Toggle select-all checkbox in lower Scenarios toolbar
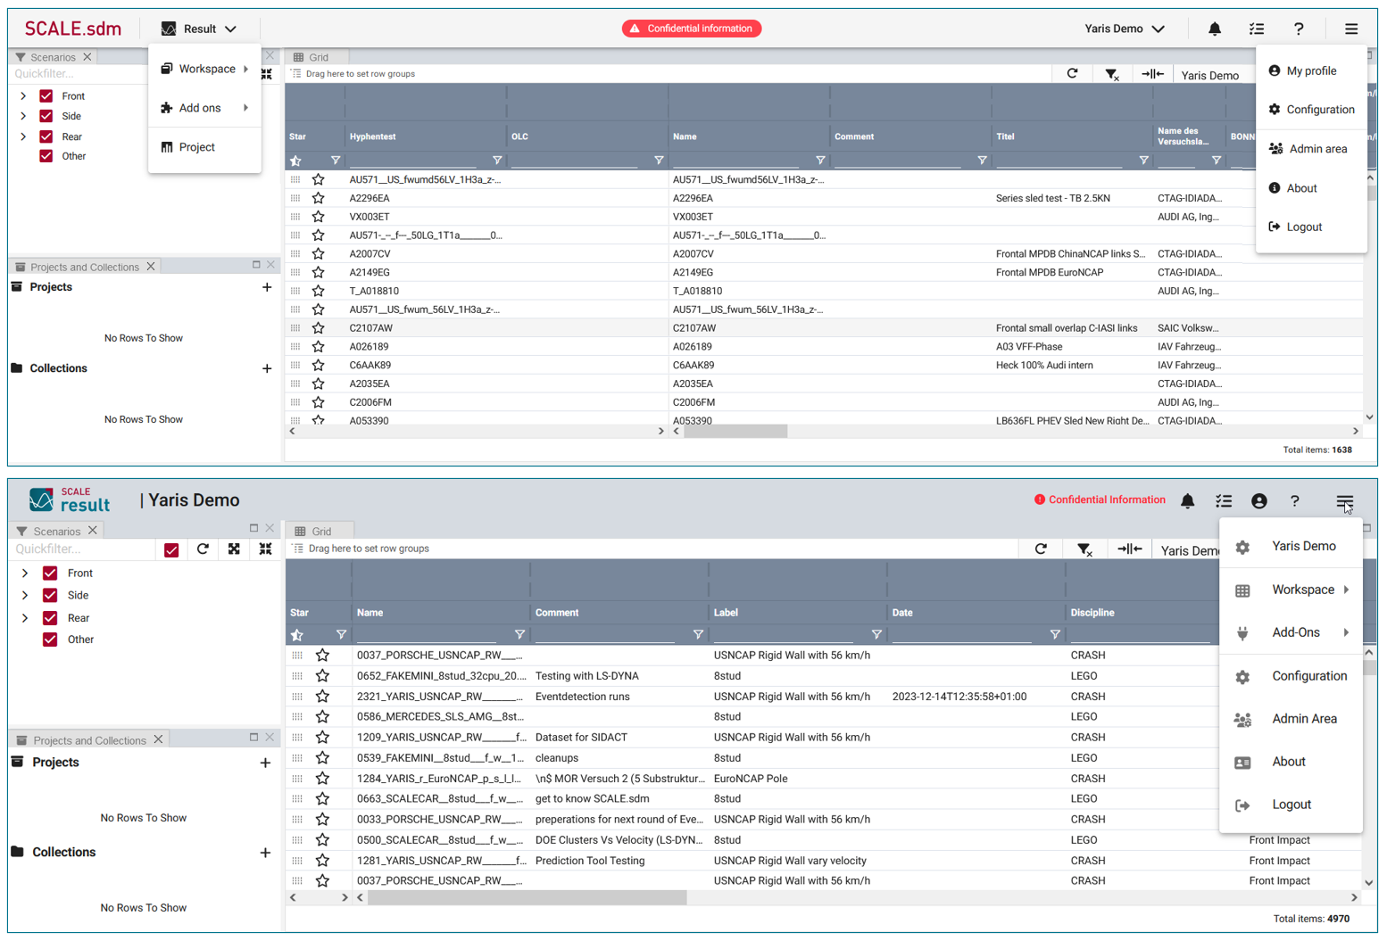 171,550
